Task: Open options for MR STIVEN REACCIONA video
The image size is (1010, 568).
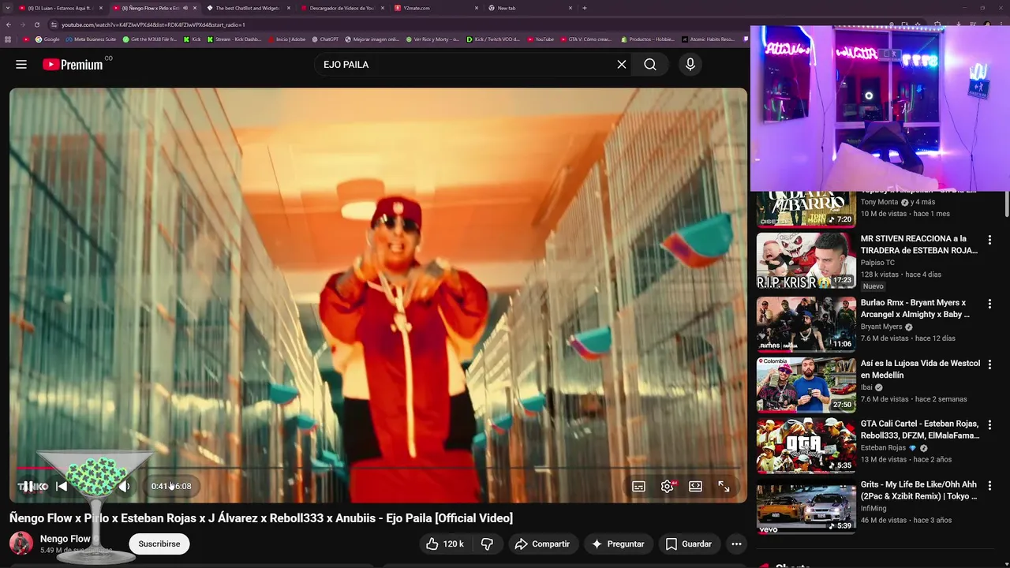Action: pyautogui.click(x=989, y=239)
